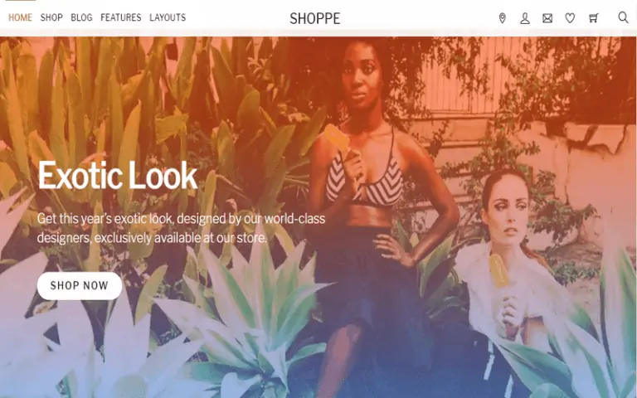Viewport: 637px width, 398px height.
Task: Click the SHOPPE site logo
Action: coord(315,18)
